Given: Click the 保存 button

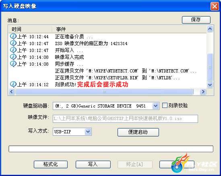Looking at the screenshot, I should [x=196, y=20].
